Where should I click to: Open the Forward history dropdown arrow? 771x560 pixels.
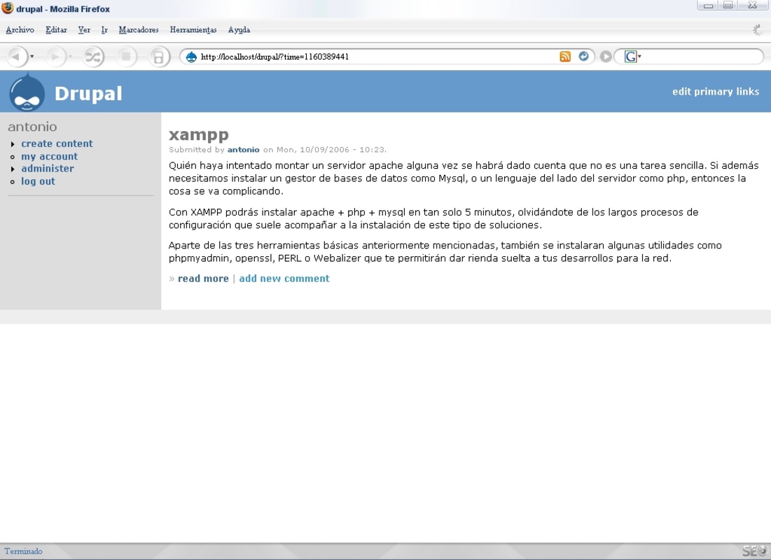(71, 57)
